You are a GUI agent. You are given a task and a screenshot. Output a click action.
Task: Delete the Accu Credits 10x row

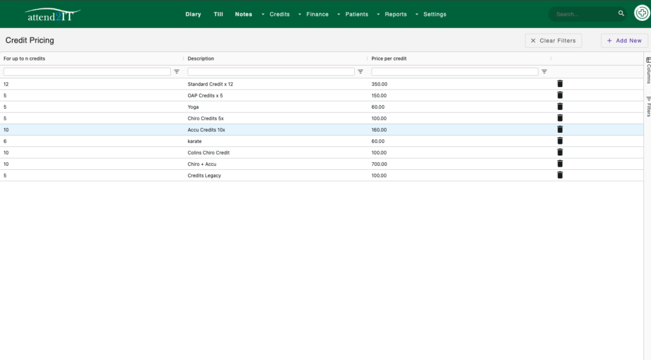pos(559,130)
